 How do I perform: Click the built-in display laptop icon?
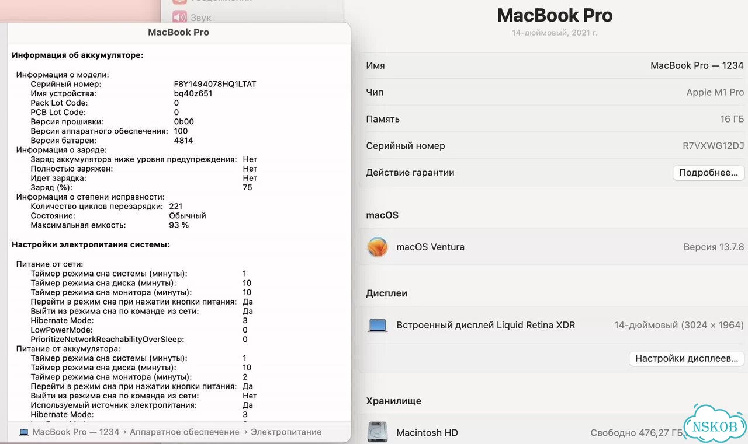pos(378,325)
